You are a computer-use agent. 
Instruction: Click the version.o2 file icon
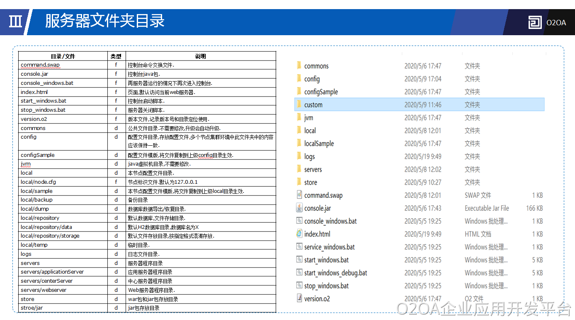click(x=299, y=298)
